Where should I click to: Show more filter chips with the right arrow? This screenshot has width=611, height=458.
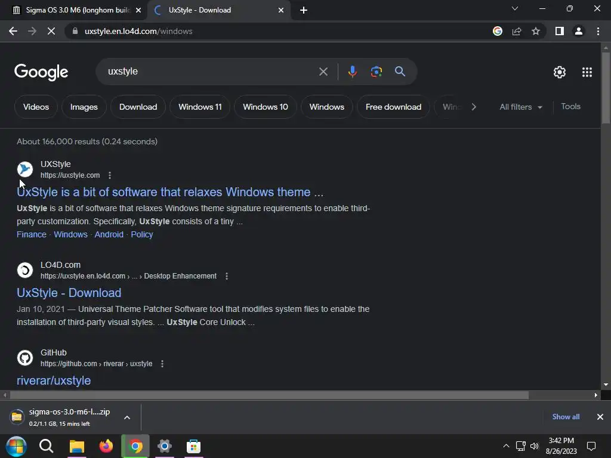(x=473, y=107)
